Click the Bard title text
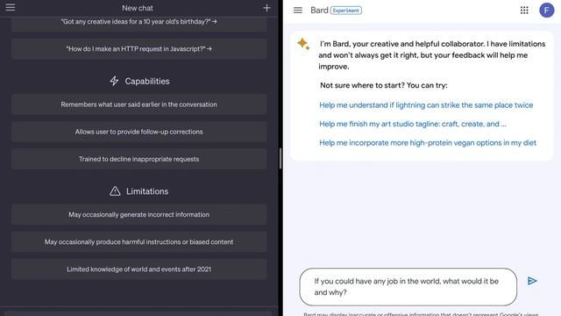Screen dimensions: 561x316 point(319,11)
